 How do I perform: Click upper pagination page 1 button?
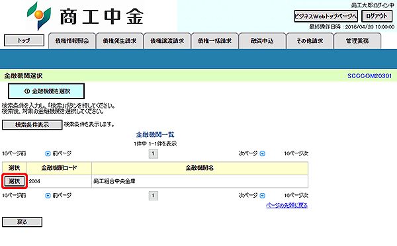154,153
